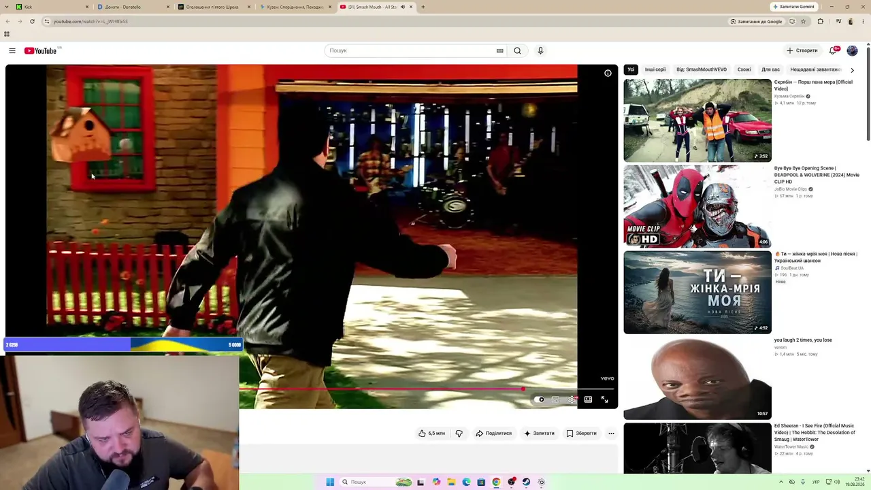Click the Запитати button under video
Screen dimensions: 871x490
pos(539,434)
